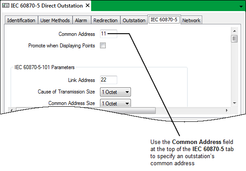The width and height of the screenshot is (246, 171).
Task: Open the Redirection tab
Action: (x=105, y=20)
